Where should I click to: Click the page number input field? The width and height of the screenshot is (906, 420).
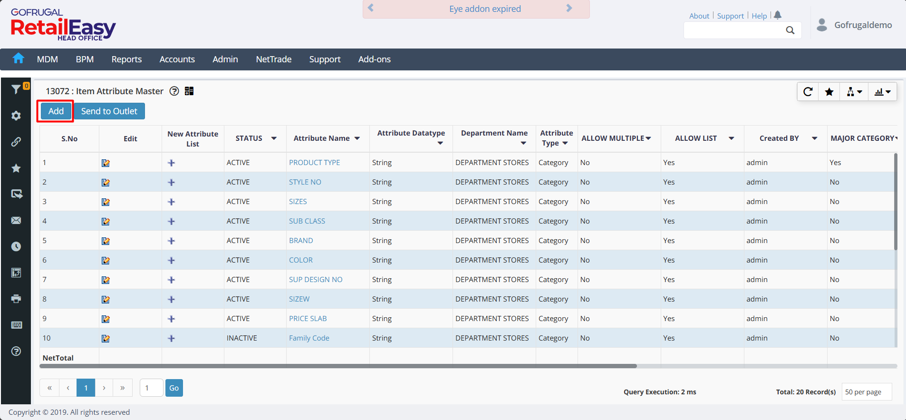[x=151, y=388]
